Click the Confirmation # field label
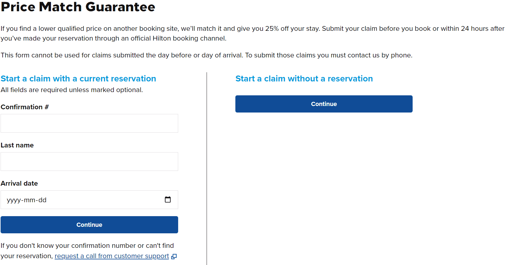The height and width of the screenshot is (265, 506). 25,107
